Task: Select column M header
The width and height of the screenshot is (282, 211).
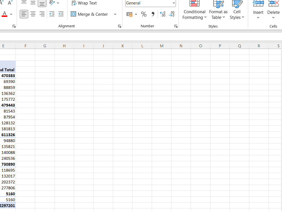Action: tap(162, 46)
